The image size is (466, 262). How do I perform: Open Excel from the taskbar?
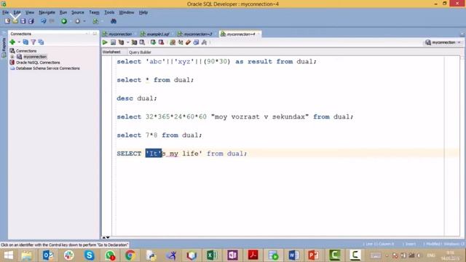(x=212, y=255)
